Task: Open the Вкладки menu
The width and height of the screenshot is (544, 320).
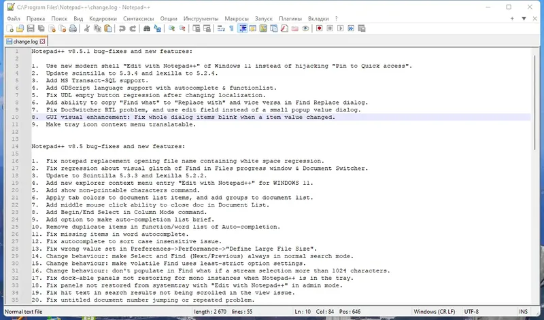Action: click(x=318, y=18)
